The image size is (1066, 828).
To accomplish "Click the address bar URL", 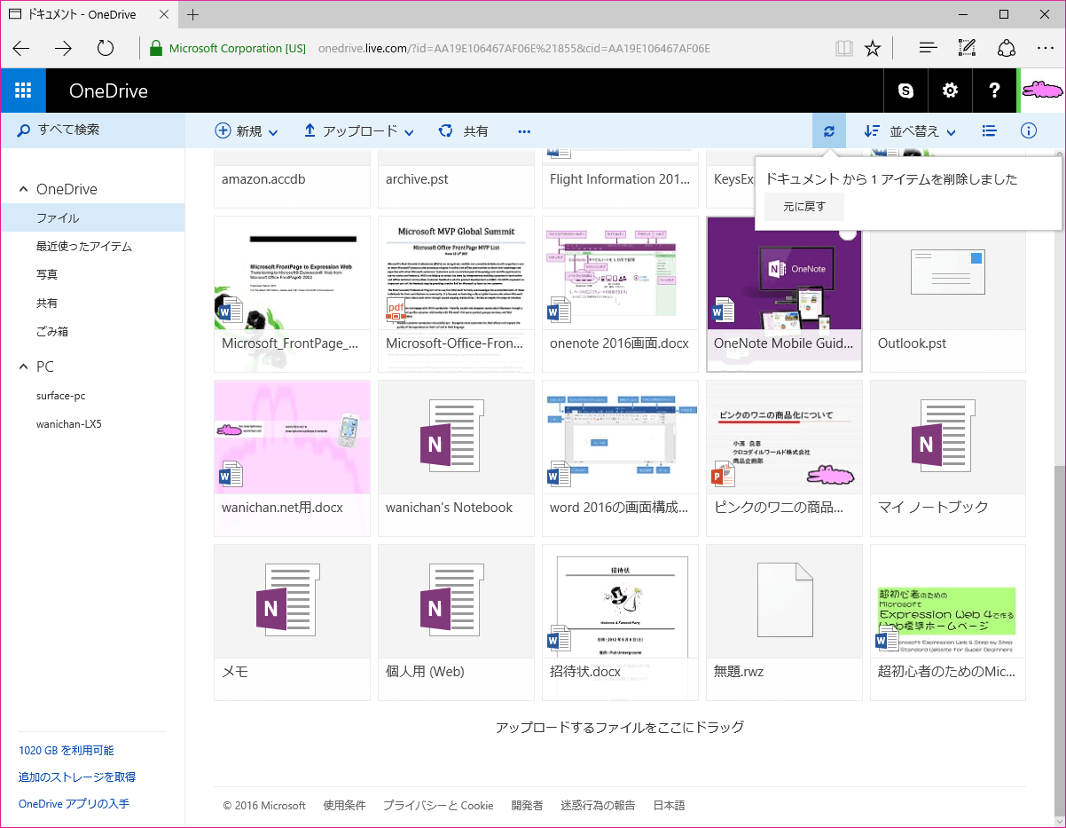I will point(514,48).
